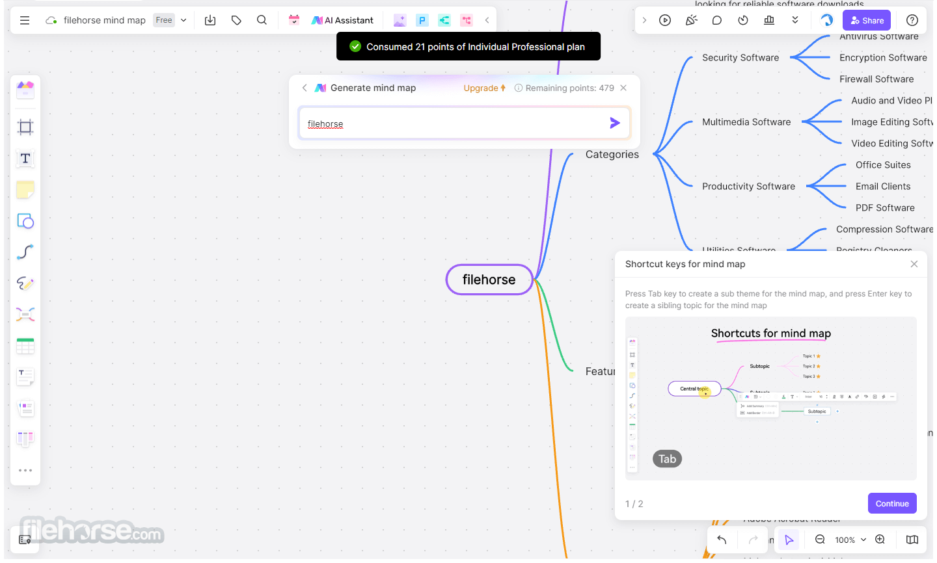Select the Frame tool
937x563 pixels.
click(25, 127)
